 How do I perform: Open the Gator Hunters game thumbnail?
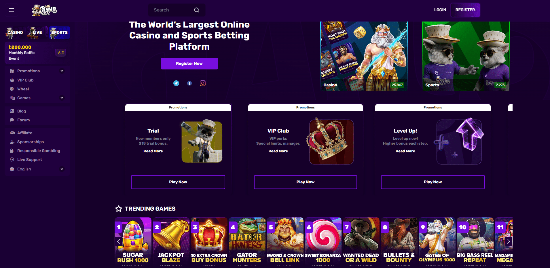click(x=247, y=242)
